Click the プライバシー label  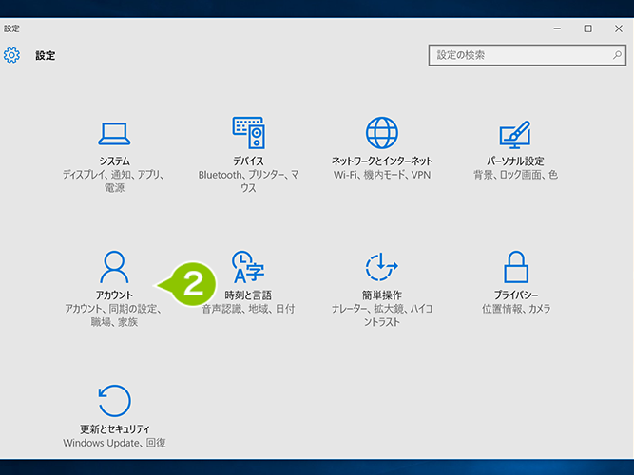516,294
